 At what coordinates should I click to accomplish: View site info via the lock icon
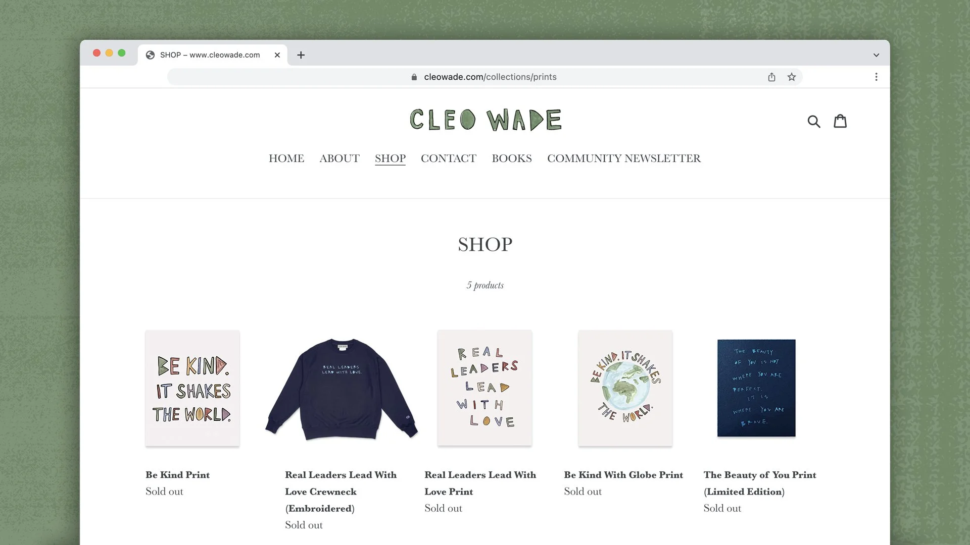414,77
